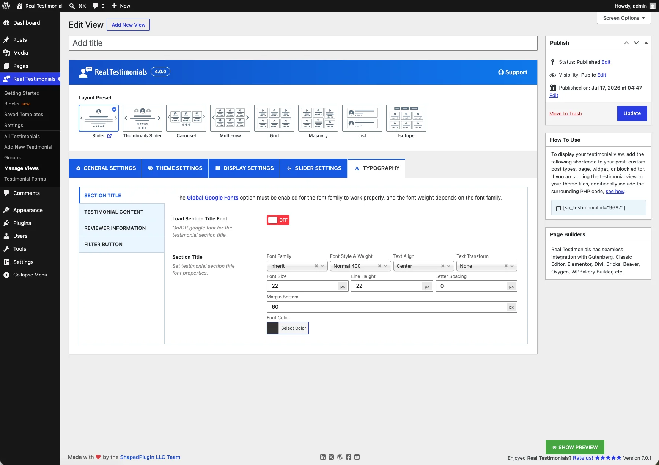
Task: Open Font Color swatch picker
Action: [x=273, y=328]
